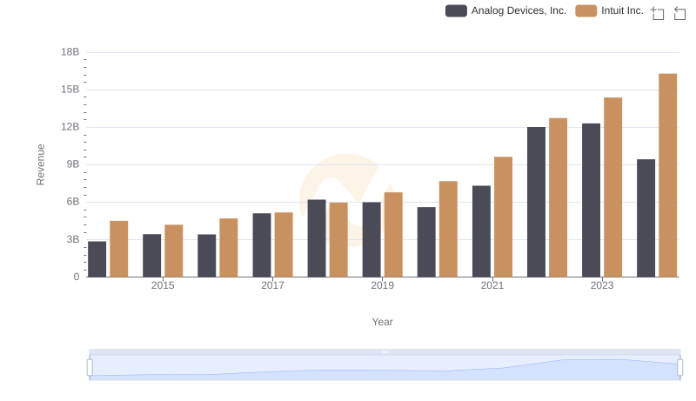Click the 2015 x-axis label

[x=163, y=285]
